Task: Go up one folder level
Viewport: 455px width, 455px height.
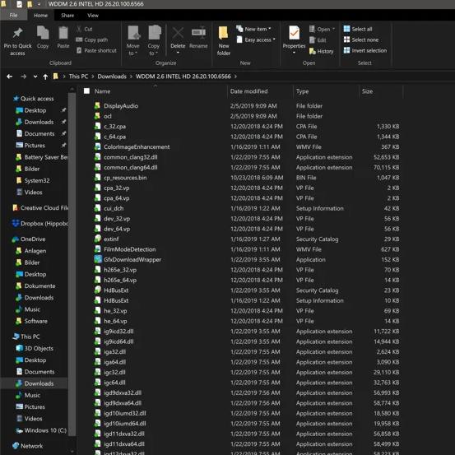Action: 45,77
